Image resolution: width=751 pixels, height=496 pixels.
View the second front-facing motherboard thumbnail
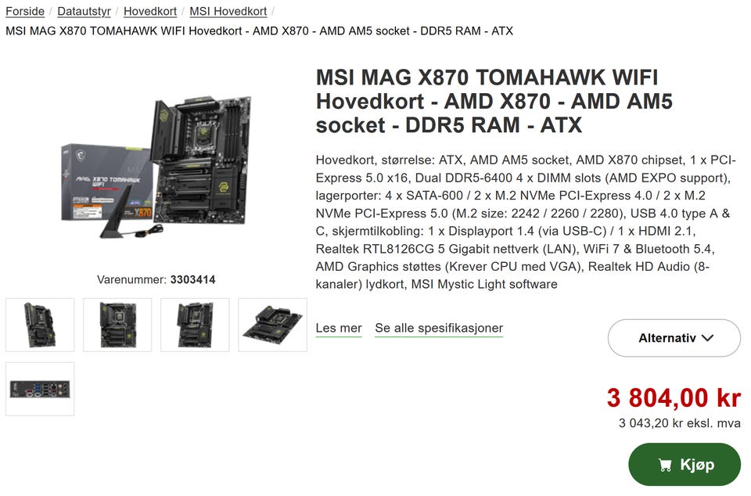[x=117, y=325]
